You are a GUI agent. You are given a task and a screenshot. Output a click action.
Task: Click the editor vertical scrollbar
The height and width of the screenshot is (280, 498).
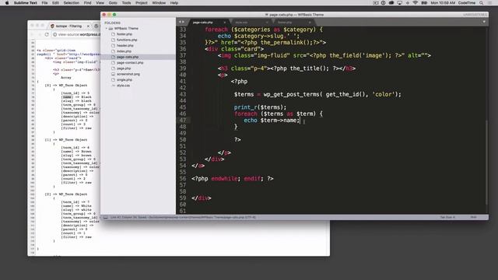486,163
